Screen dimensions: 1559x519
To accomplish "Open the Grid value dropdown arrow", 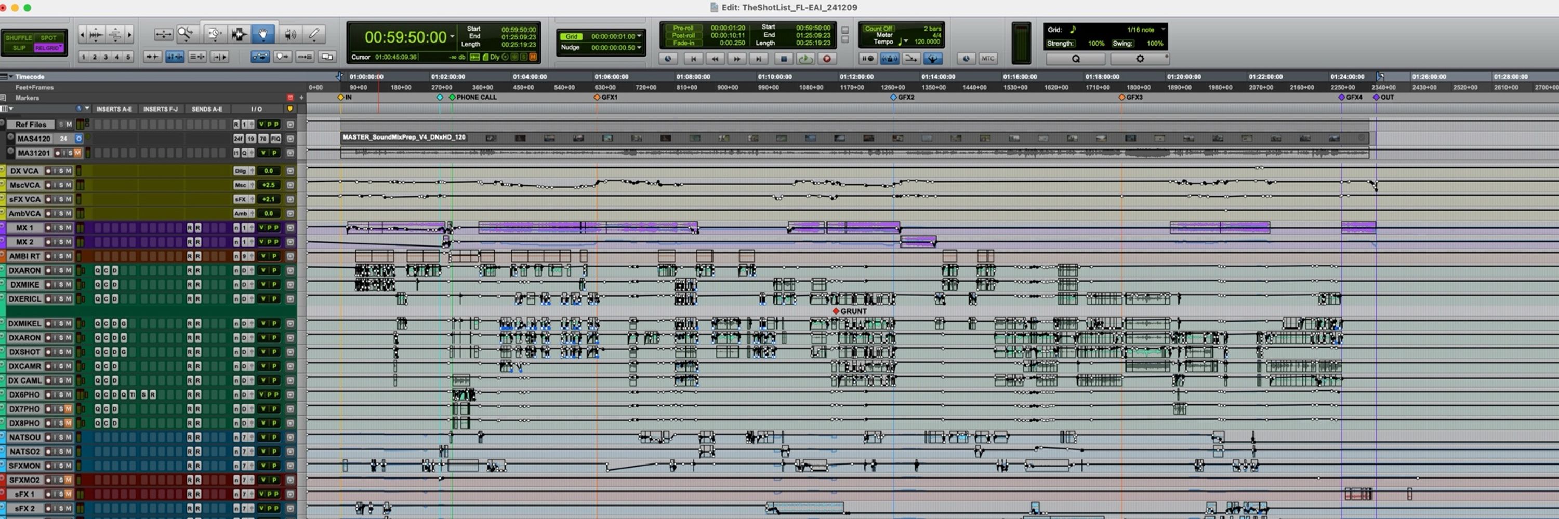I will coord(639,36).
